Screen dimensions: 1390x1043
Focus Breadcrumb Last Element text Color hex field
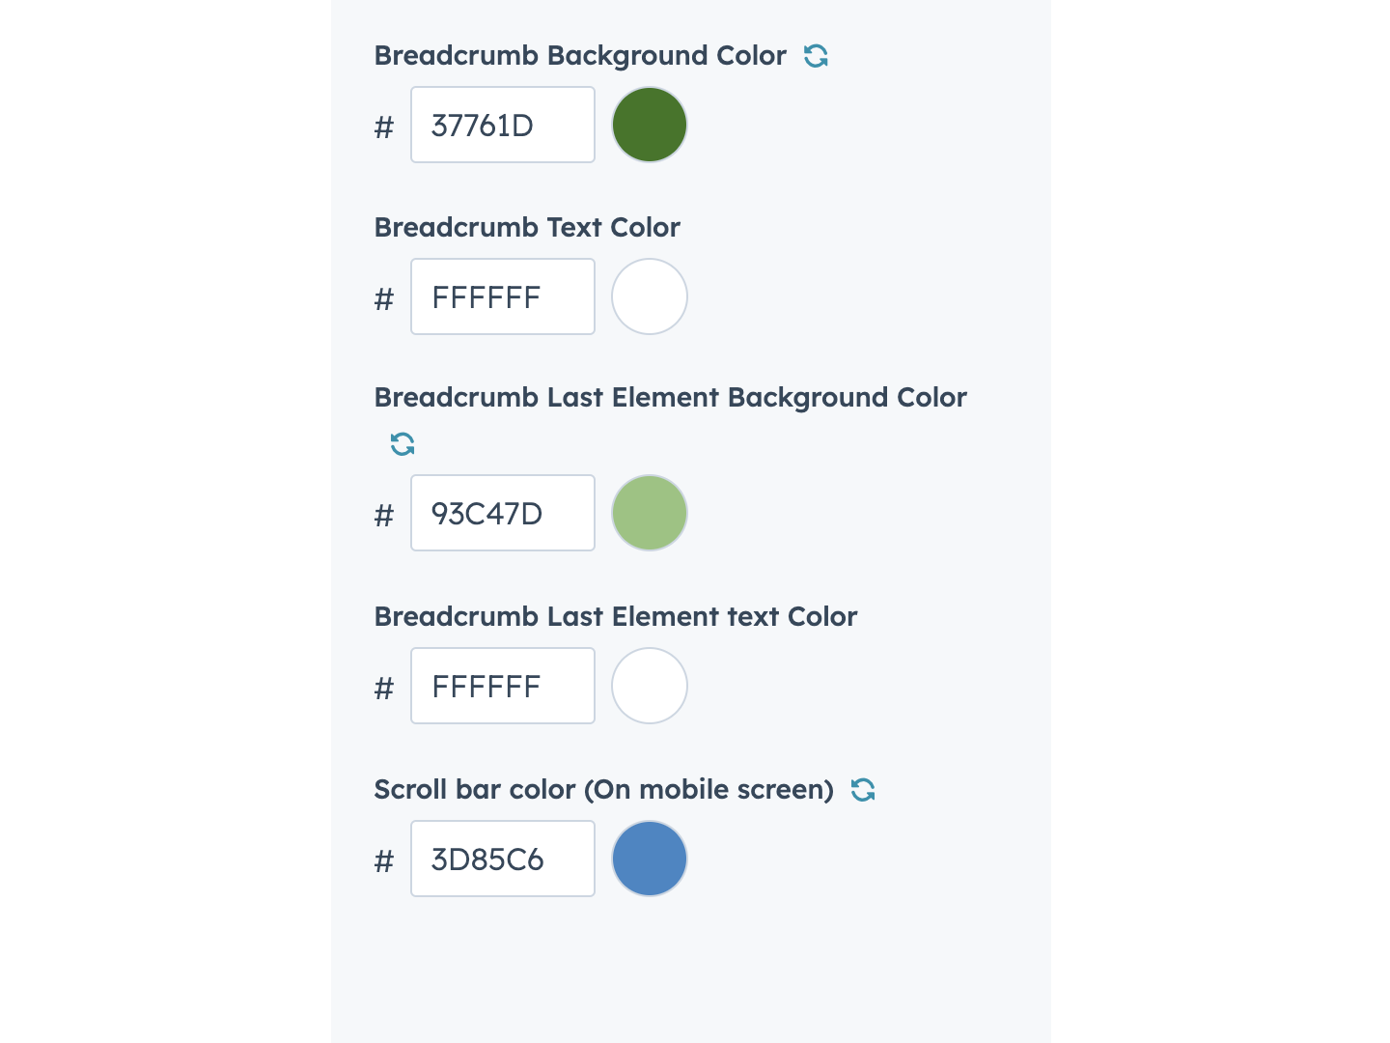[502, 687]
